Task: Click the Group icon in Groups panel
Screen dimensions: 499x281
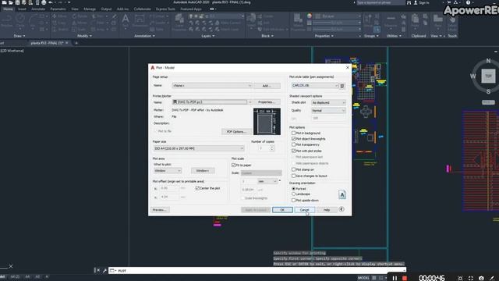Action: (368, 21)
